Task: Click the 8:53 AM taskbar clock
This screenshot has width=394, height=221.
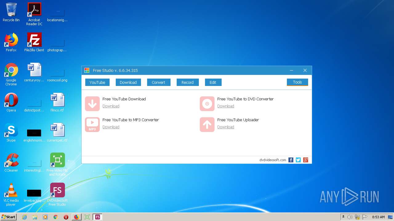Action: tap(378, 217)
